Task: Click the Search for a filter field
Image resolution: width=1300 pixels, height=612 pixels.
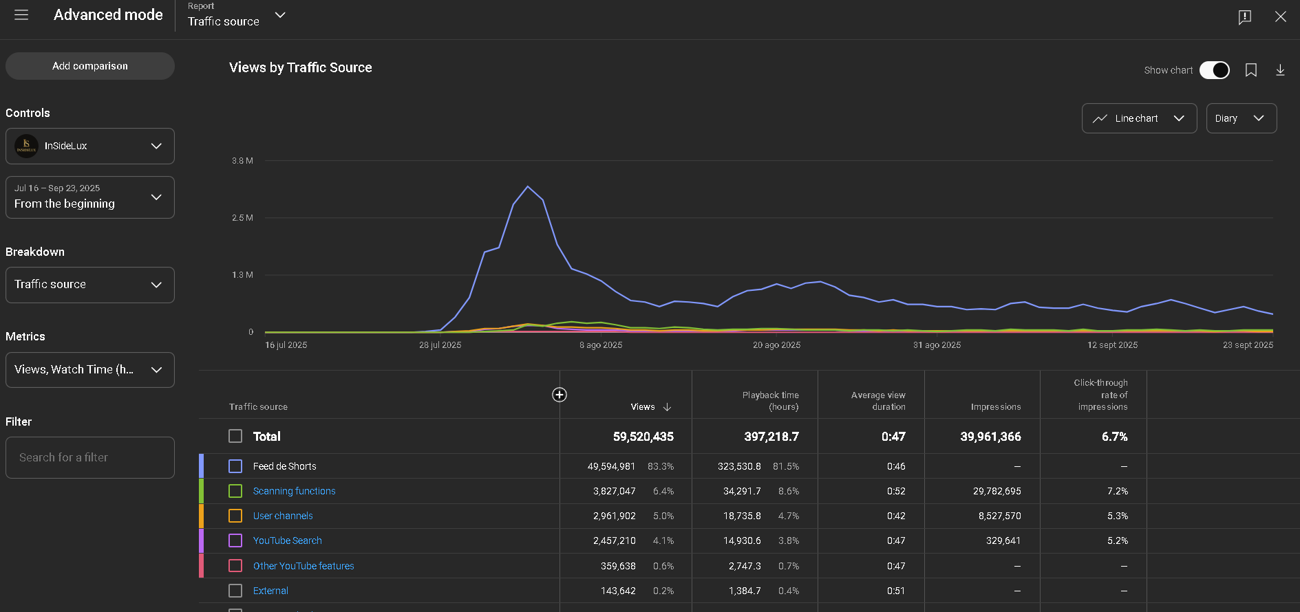Action: coord(89,457)
